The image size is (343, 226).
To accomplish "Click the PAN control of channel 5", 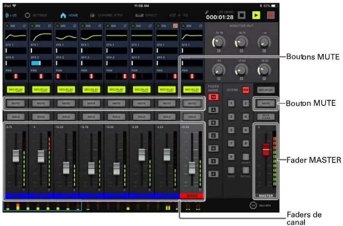I will [x=116, y=76].
